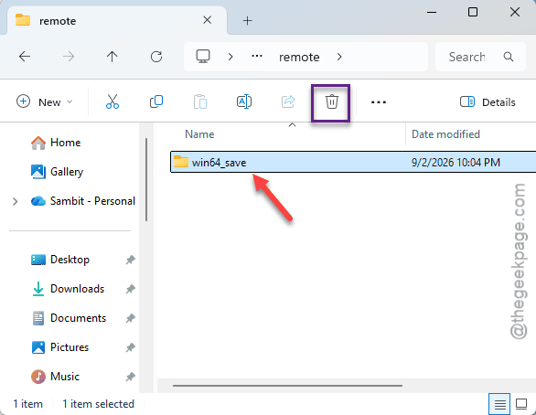Image resolution: width=536 pixels, height=415 pixels.
Task: Click the PC monitor icon in address bar
Action: [x=203, y=57]
